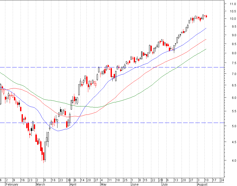Select the 9.0 price axis label

click(x=234, y=35)
